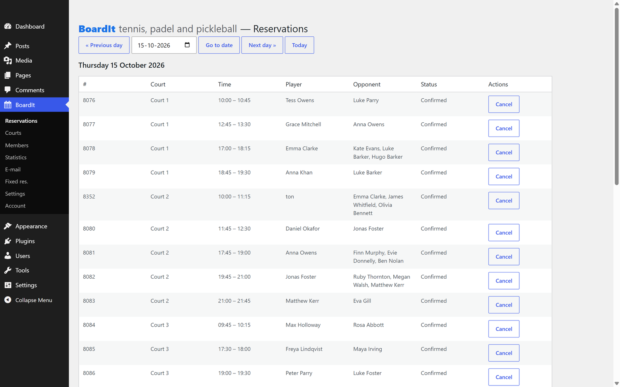Cancel reservation 8084 for Max Holloway

(x=504, y=329)
